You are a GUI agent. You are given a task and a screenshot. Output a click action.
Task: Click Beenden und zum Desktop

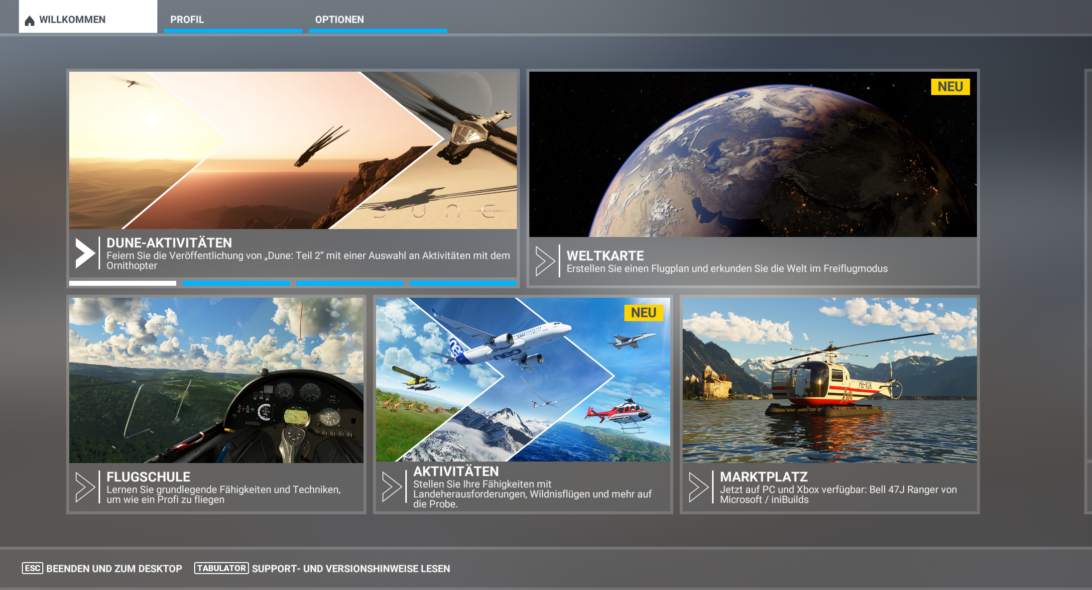114,569
